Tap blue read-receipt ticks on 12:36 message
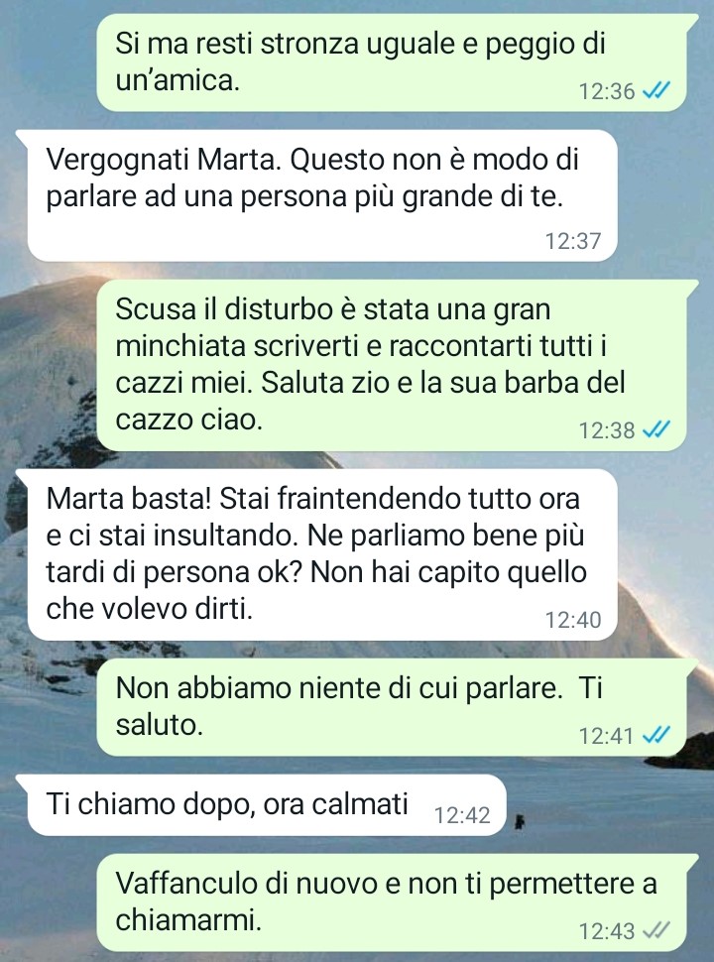The image size is (714, 962). point(655,91)
